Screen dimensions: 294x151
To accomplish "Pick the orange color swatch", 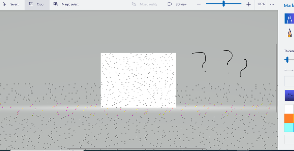I will tap(289, 118).
